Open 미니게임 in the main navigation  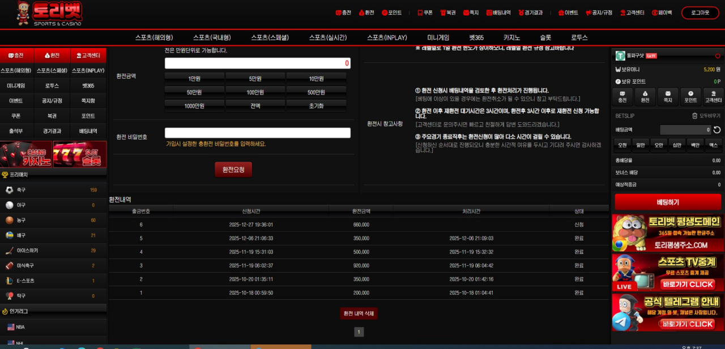click(x=438, y=38)
